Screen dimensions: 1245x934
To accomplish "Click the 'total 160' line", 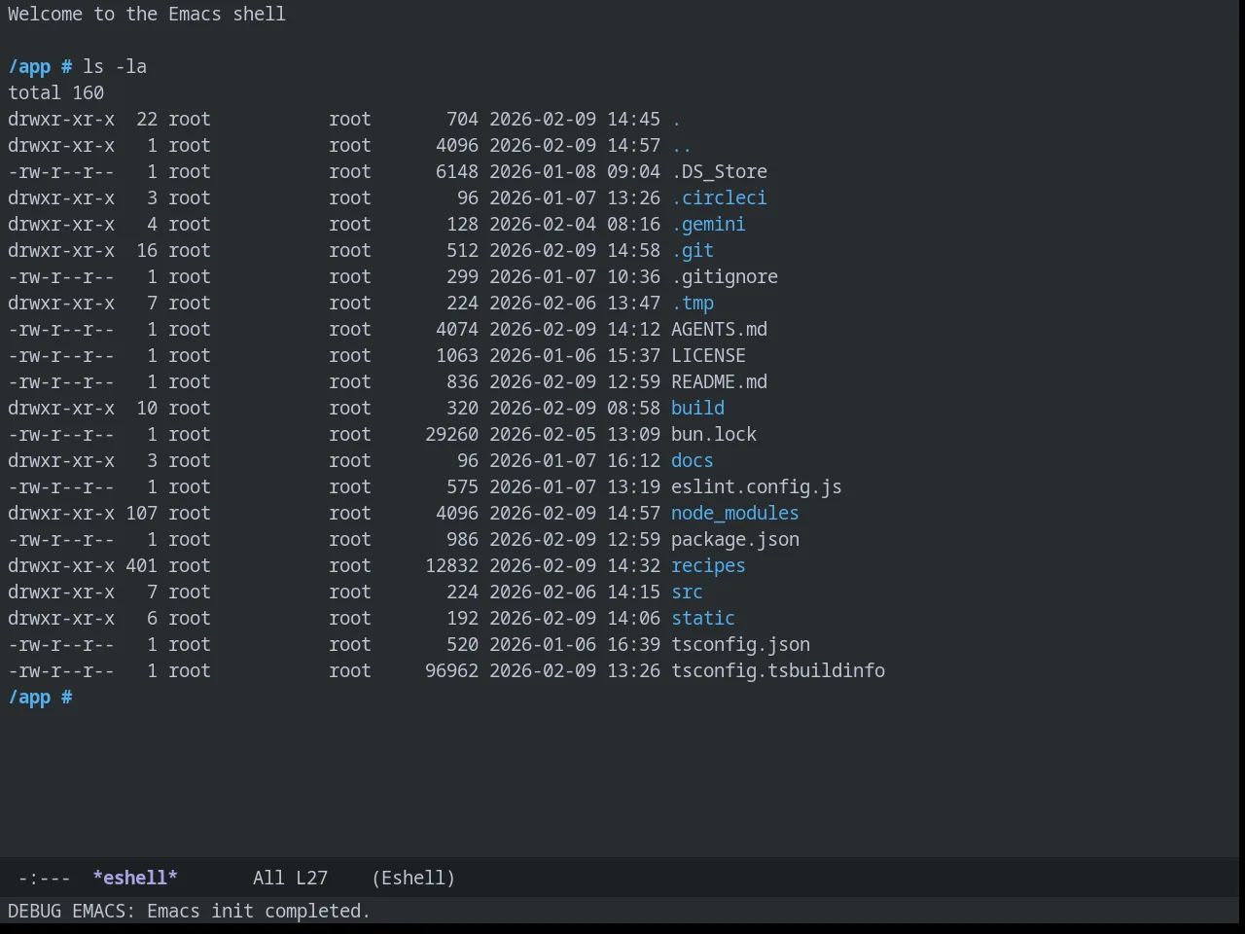I will (x=55, y=92).
